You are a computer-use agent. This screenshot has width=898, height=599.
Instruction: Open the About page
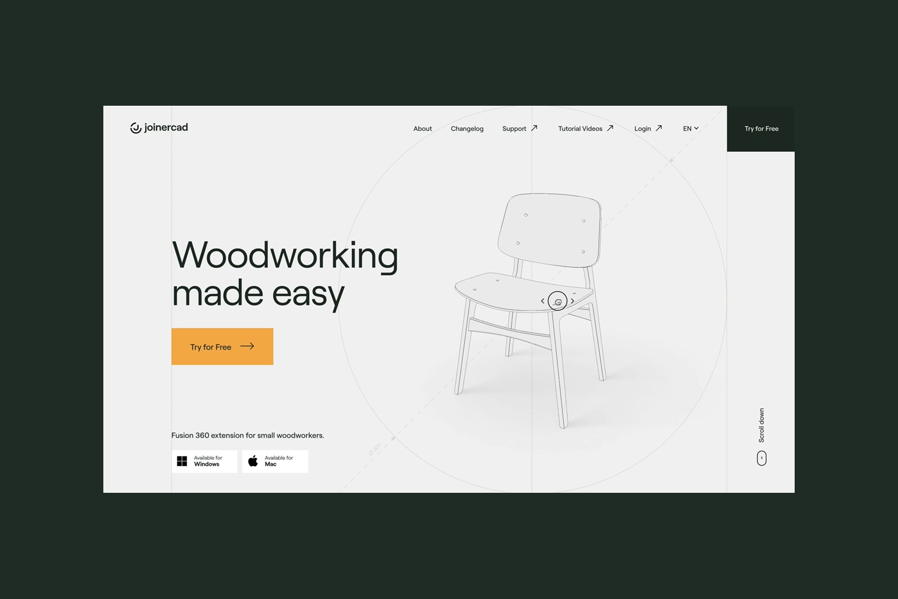coord(422,129)
